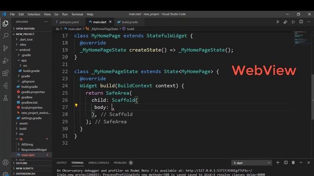The width and height of the screenshot is (314, 176).
Task: Click the debug run icon in editor toolbar
Action: 286,22
